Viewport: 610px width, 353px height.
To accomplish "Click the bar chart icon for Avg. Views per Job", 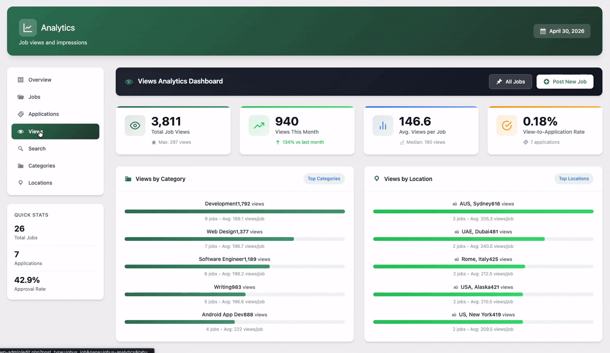I will coord(383,125).
